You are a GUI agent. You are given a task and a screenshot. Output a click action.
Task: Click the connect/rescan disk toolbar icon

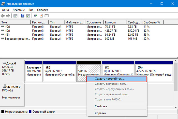coord(35,16)
